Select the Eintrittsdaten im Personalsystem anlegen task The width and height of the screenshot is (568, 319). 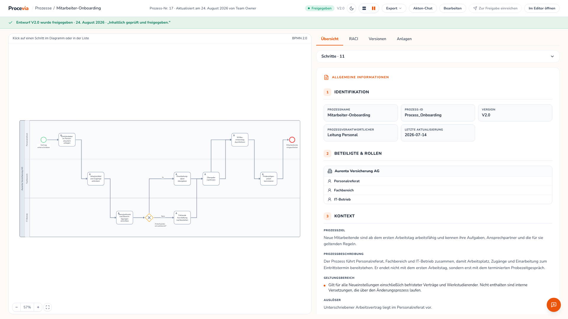[x=67, y=140]
